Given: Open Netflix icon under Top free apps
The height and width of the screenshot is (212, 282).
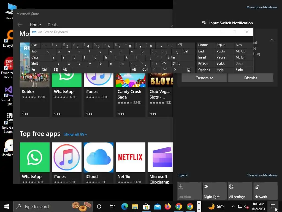Looking at the screenshot, I should tap(130, 157).
